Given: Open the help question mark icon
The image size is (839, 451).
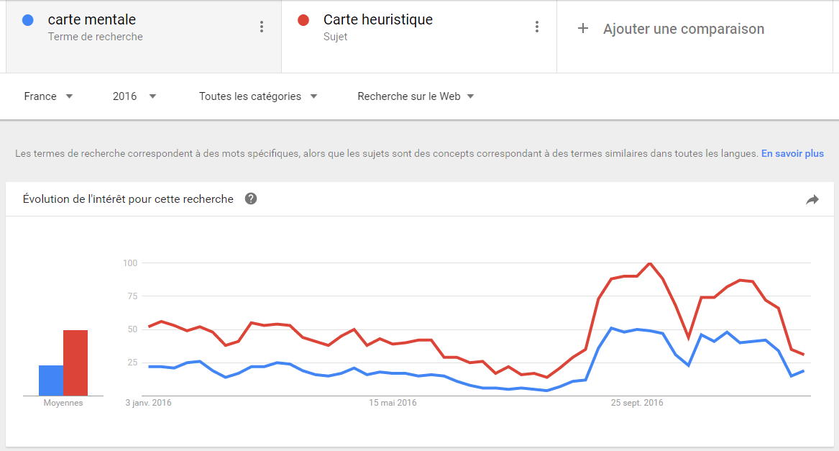Looking at the screenshot, I should 251,199.
